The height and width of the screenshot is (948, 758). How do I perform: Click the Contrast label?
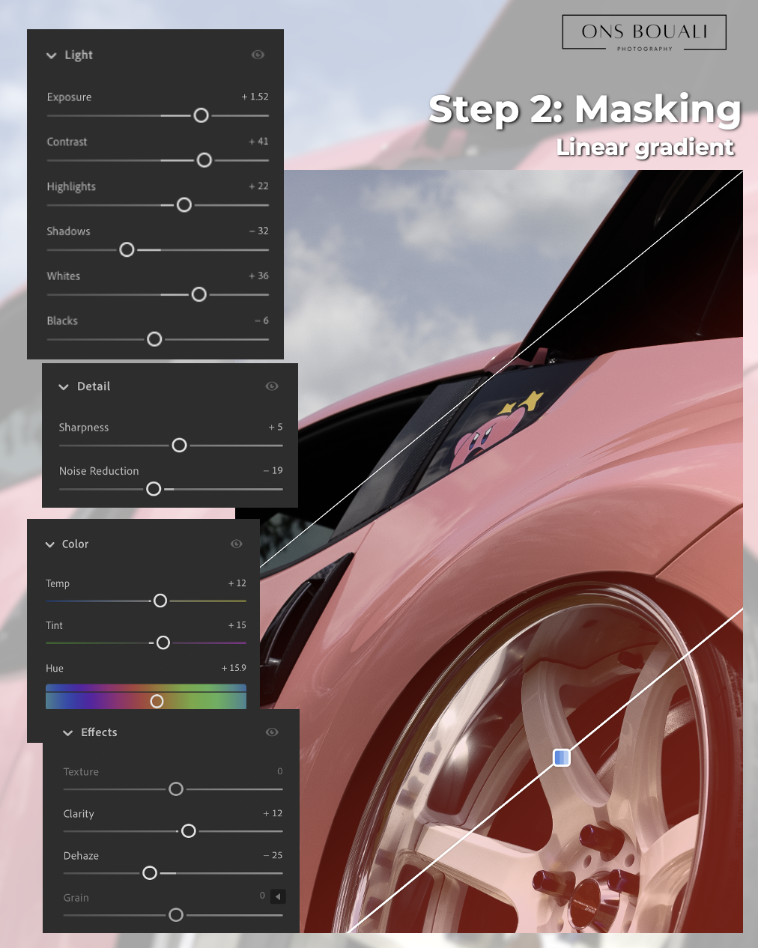pos(67,142)
